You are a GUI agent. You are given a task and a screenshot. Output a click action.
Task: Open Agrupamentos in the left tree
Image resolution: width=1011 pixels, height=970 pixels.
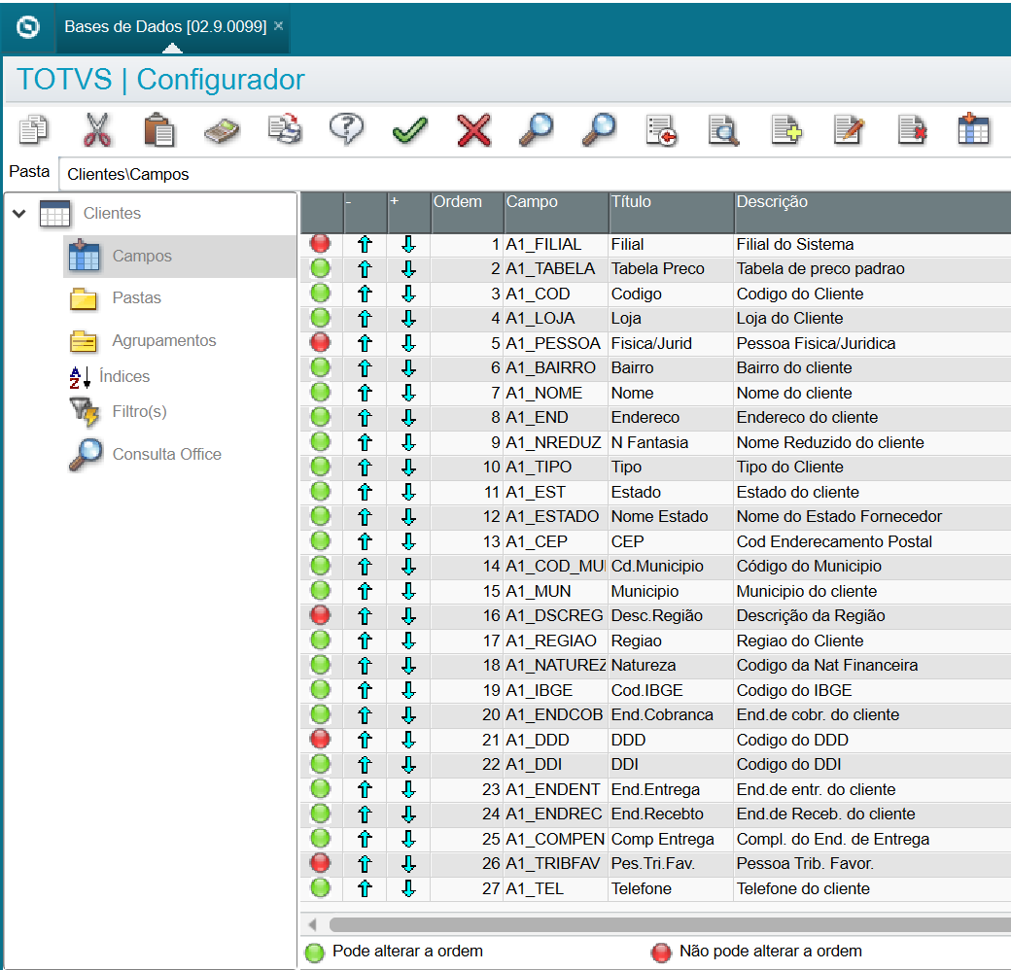click(163, 340)
